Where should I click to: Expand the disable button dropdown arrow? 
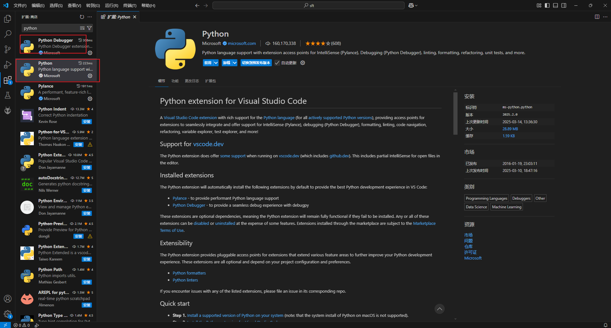tap(216, 63)
